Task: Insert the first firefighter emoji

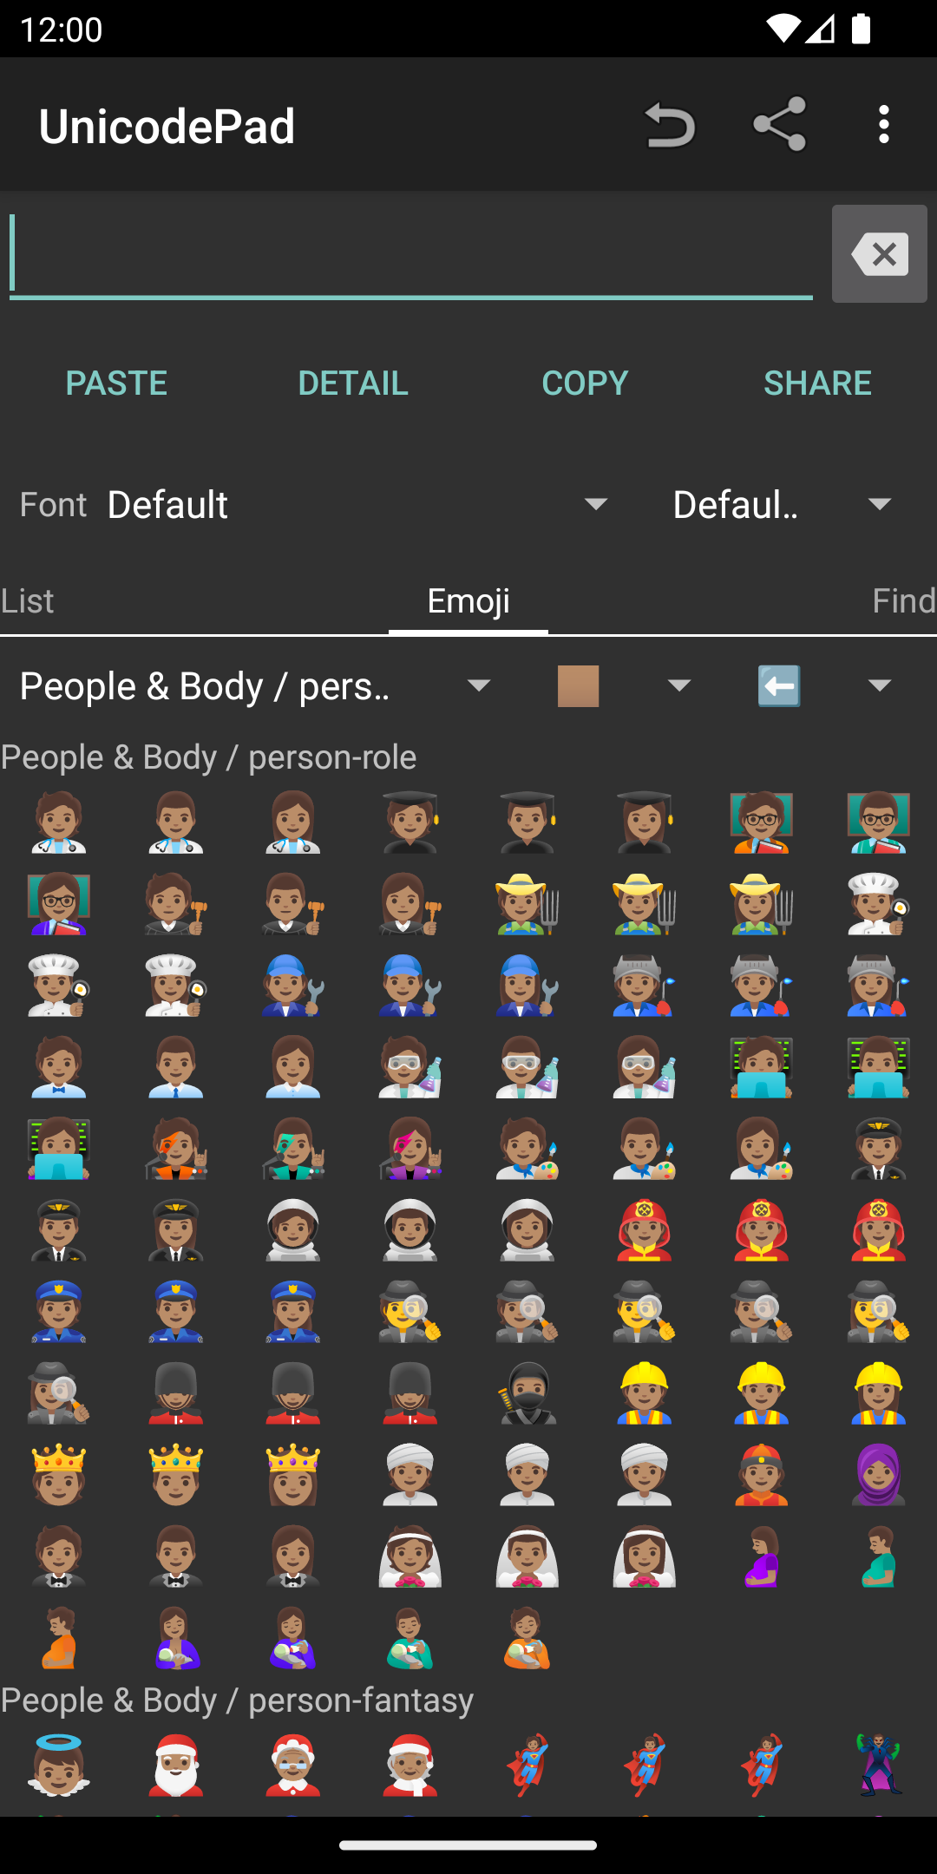Action: (x=644, y=1230)
